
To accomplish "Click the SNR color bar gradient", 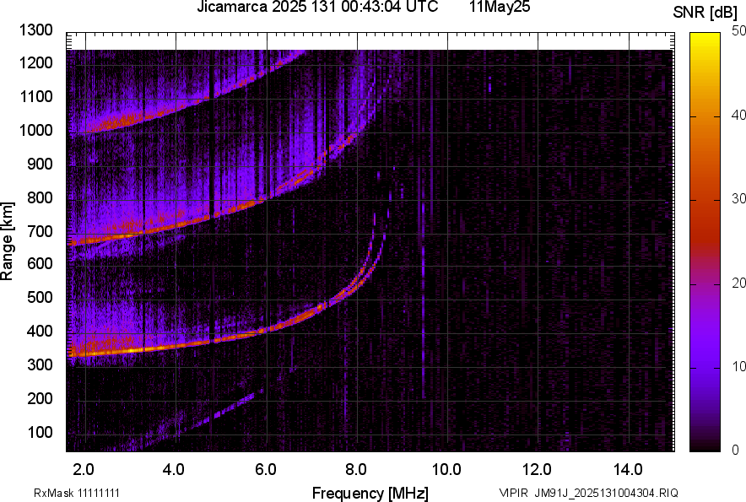I will pos(705,242).
